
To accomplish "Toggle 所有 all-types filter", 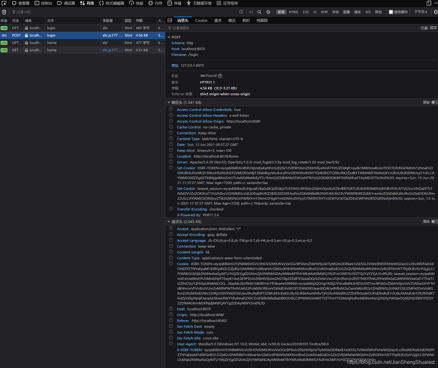I will click(x=281, y=12).
